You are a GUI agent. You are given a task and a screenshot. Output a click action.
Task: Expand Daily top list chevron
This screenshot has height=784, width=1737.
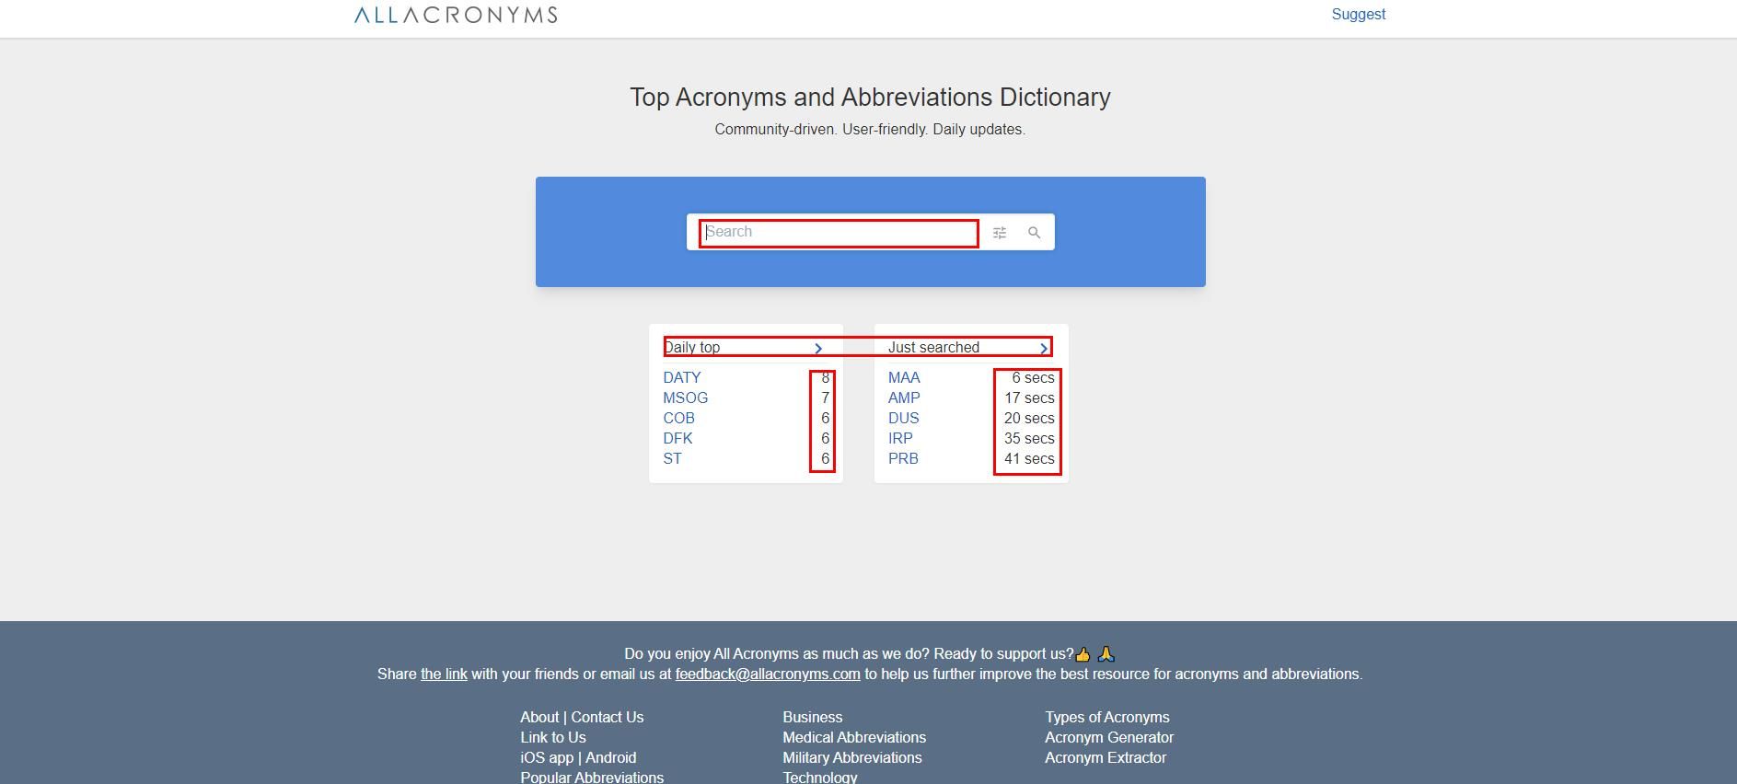coord(818,348)
